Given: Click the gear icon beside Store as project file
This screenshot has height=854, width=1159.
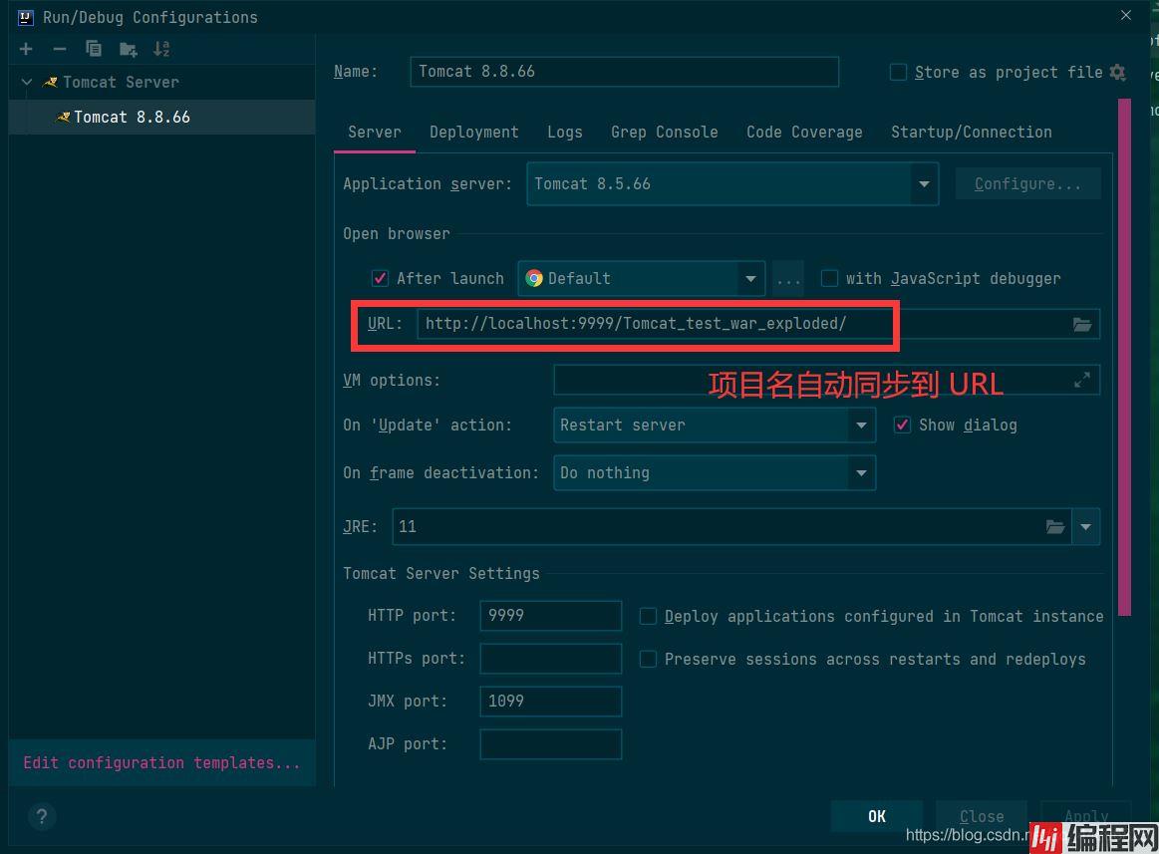Looking at the screenshot, I should tap(1117, 72).
